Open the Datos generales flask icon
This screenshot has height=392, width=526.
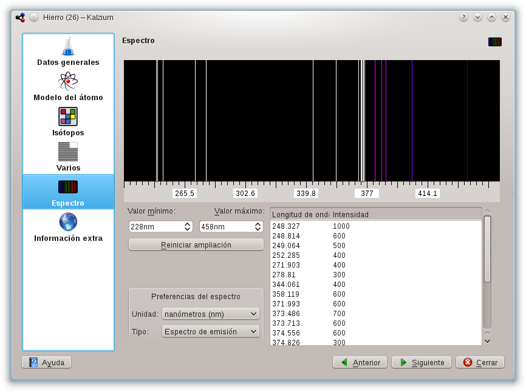[x=68, y=46]
